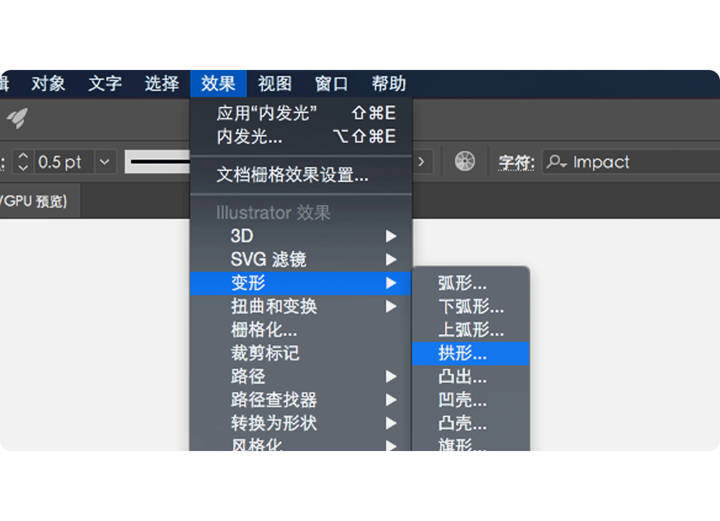Choose 裁剪标记 effect
720x521 pixels.
(301, 353)
